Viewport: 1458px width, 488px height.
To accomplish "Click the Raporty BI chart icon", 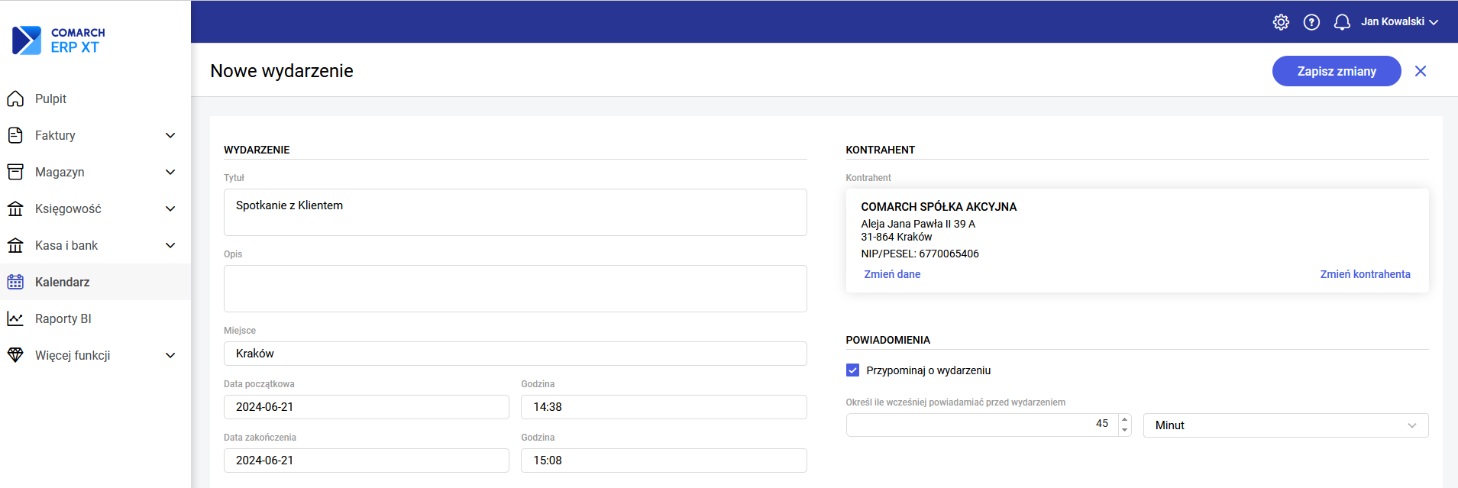I will [15, 318].
